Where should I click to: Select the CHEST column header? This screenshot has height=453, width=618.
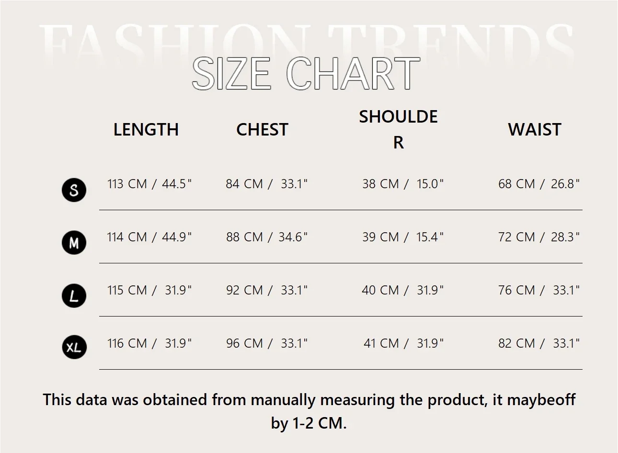(262, 130)
